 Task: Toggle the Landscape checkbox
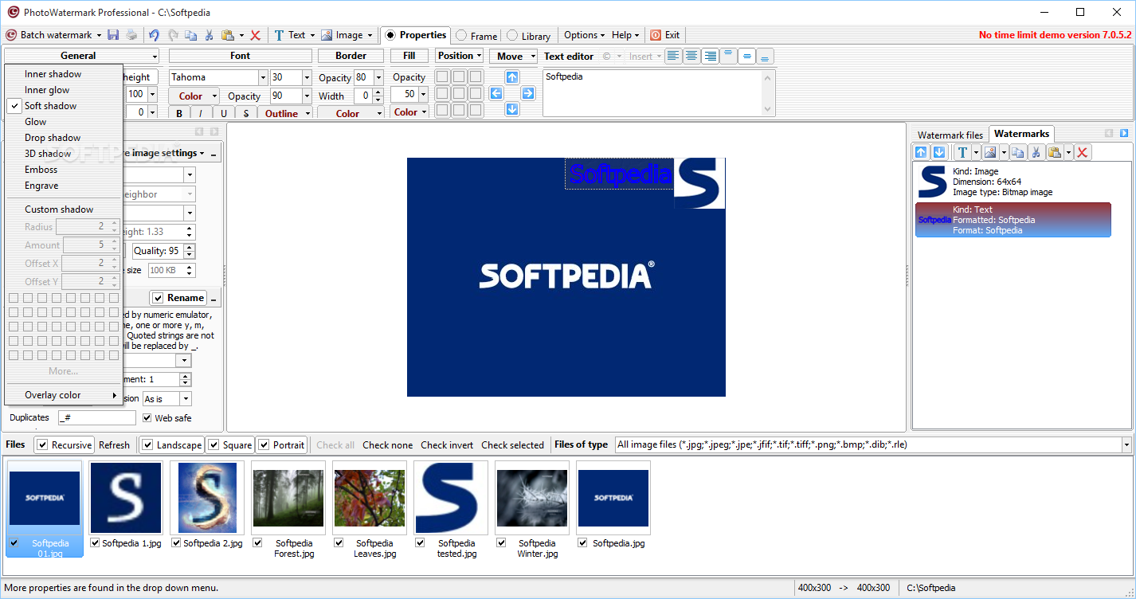(x=147, y=445)
